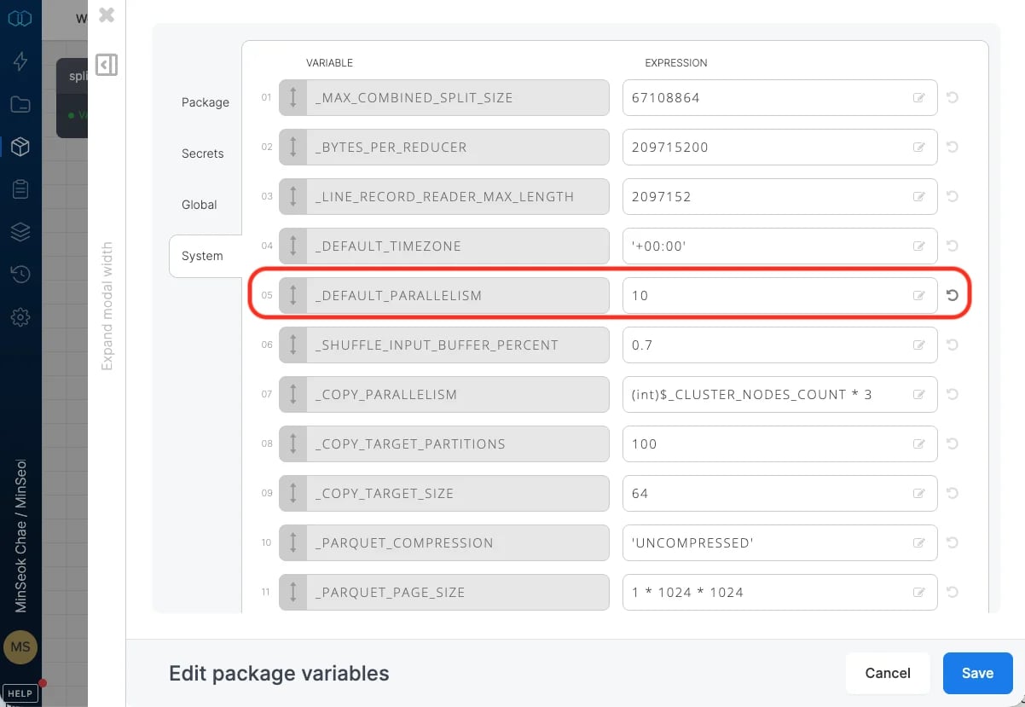Click the expand modal width icon
Viewport: 1025px width, 707px height.
click(107, 65)
